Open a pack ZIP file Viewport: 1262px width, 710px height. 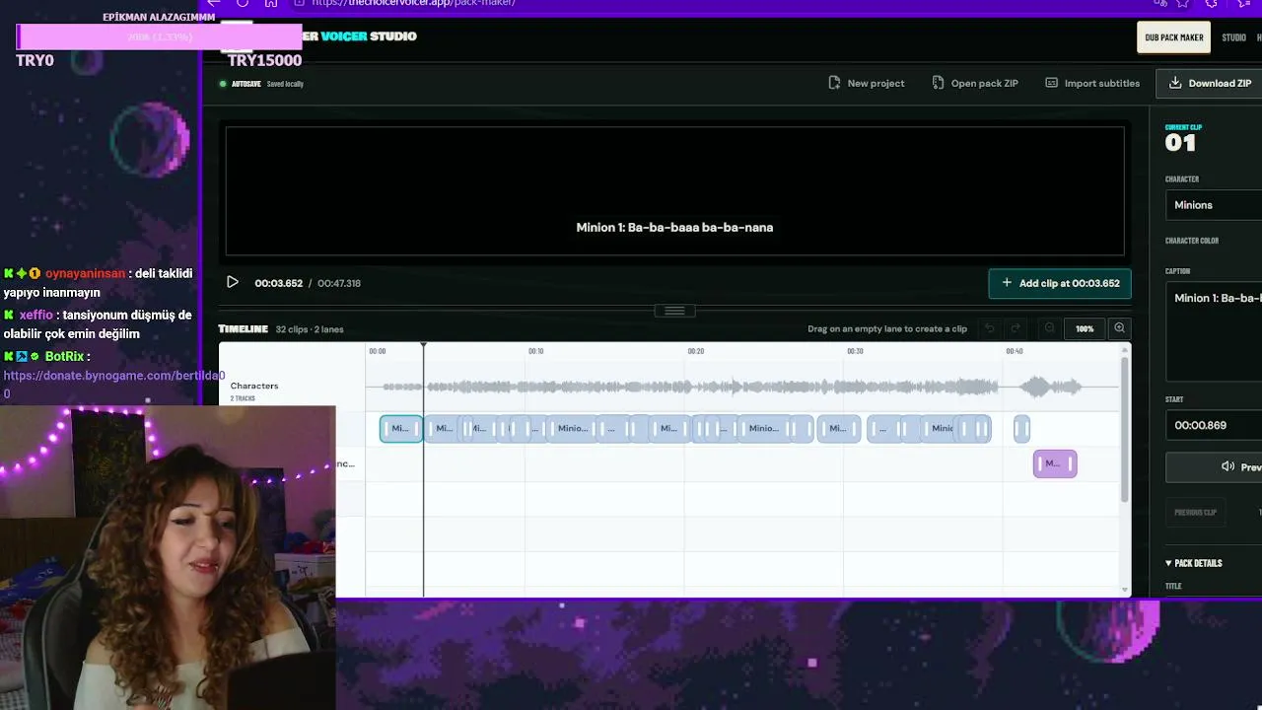pos(974,83)
